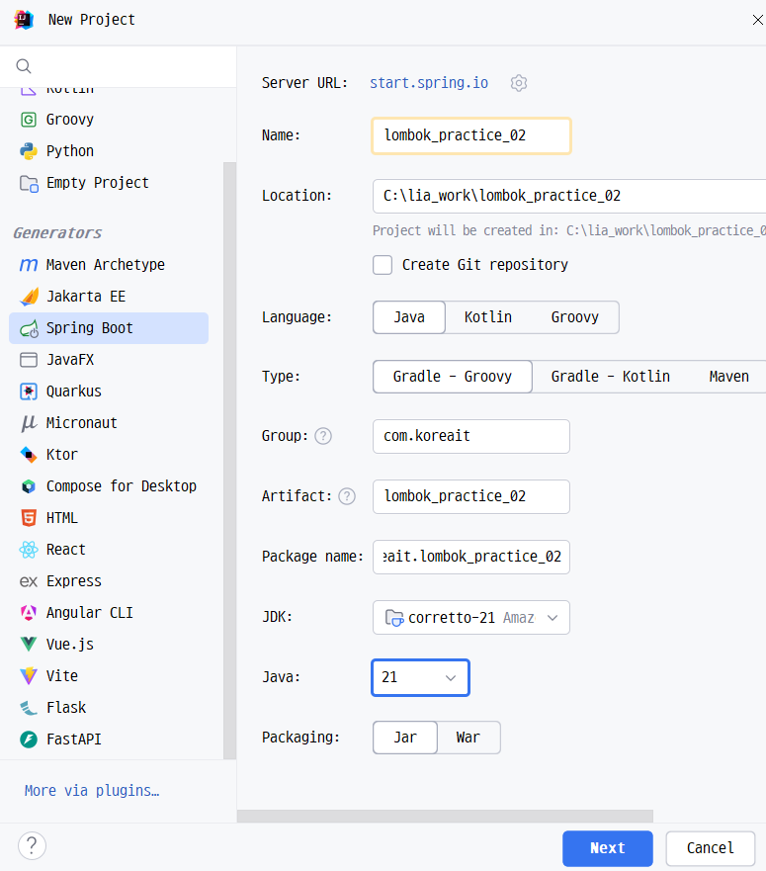
Task: Click the Angular CLI icon
Action: pyautogui.click(x=29, y=613)
